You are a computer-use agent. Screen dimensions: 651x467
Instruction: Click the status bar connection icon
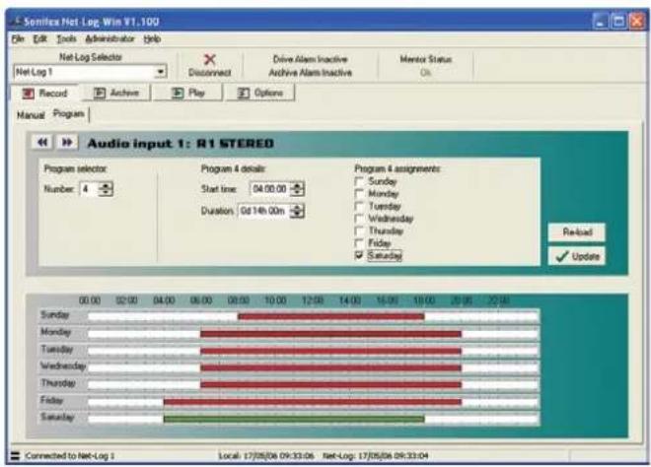pyautogui.click(x=15, y=456)
